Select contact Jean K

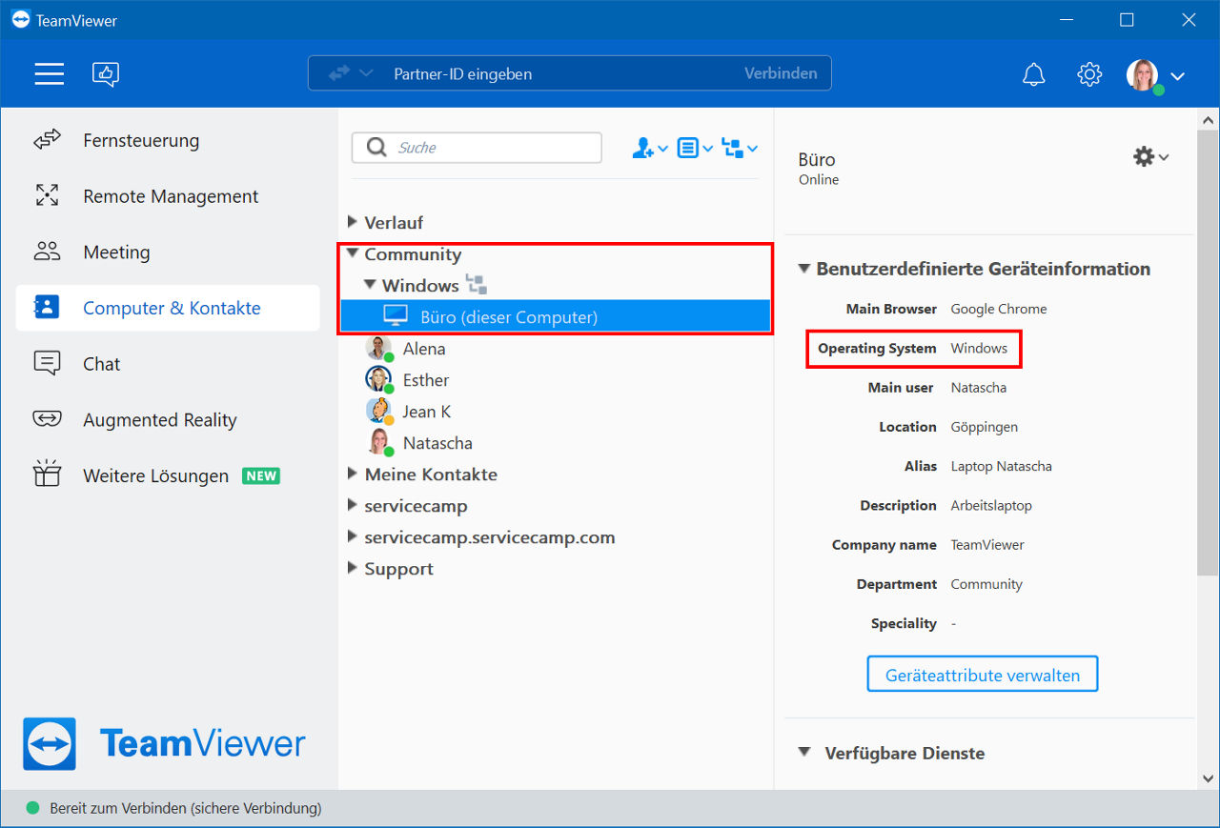[x=426, y=412]
